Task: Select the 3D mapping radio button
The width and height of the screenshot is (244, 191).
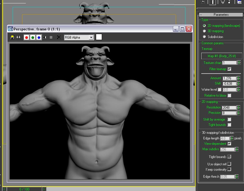Action: pyautogui.click(x=204, y=31)
